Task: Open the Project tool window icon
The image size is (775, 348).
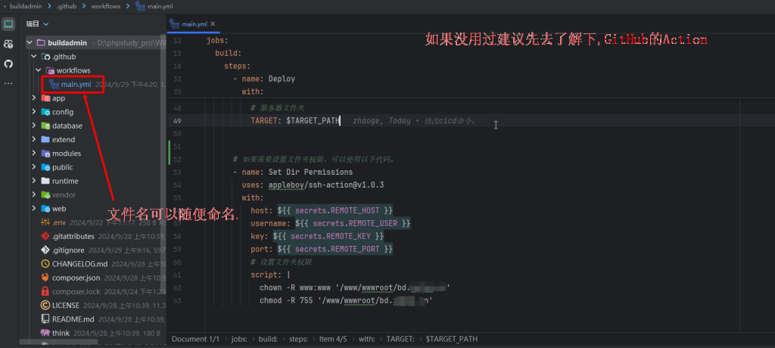Action: (x=8, y=25)
